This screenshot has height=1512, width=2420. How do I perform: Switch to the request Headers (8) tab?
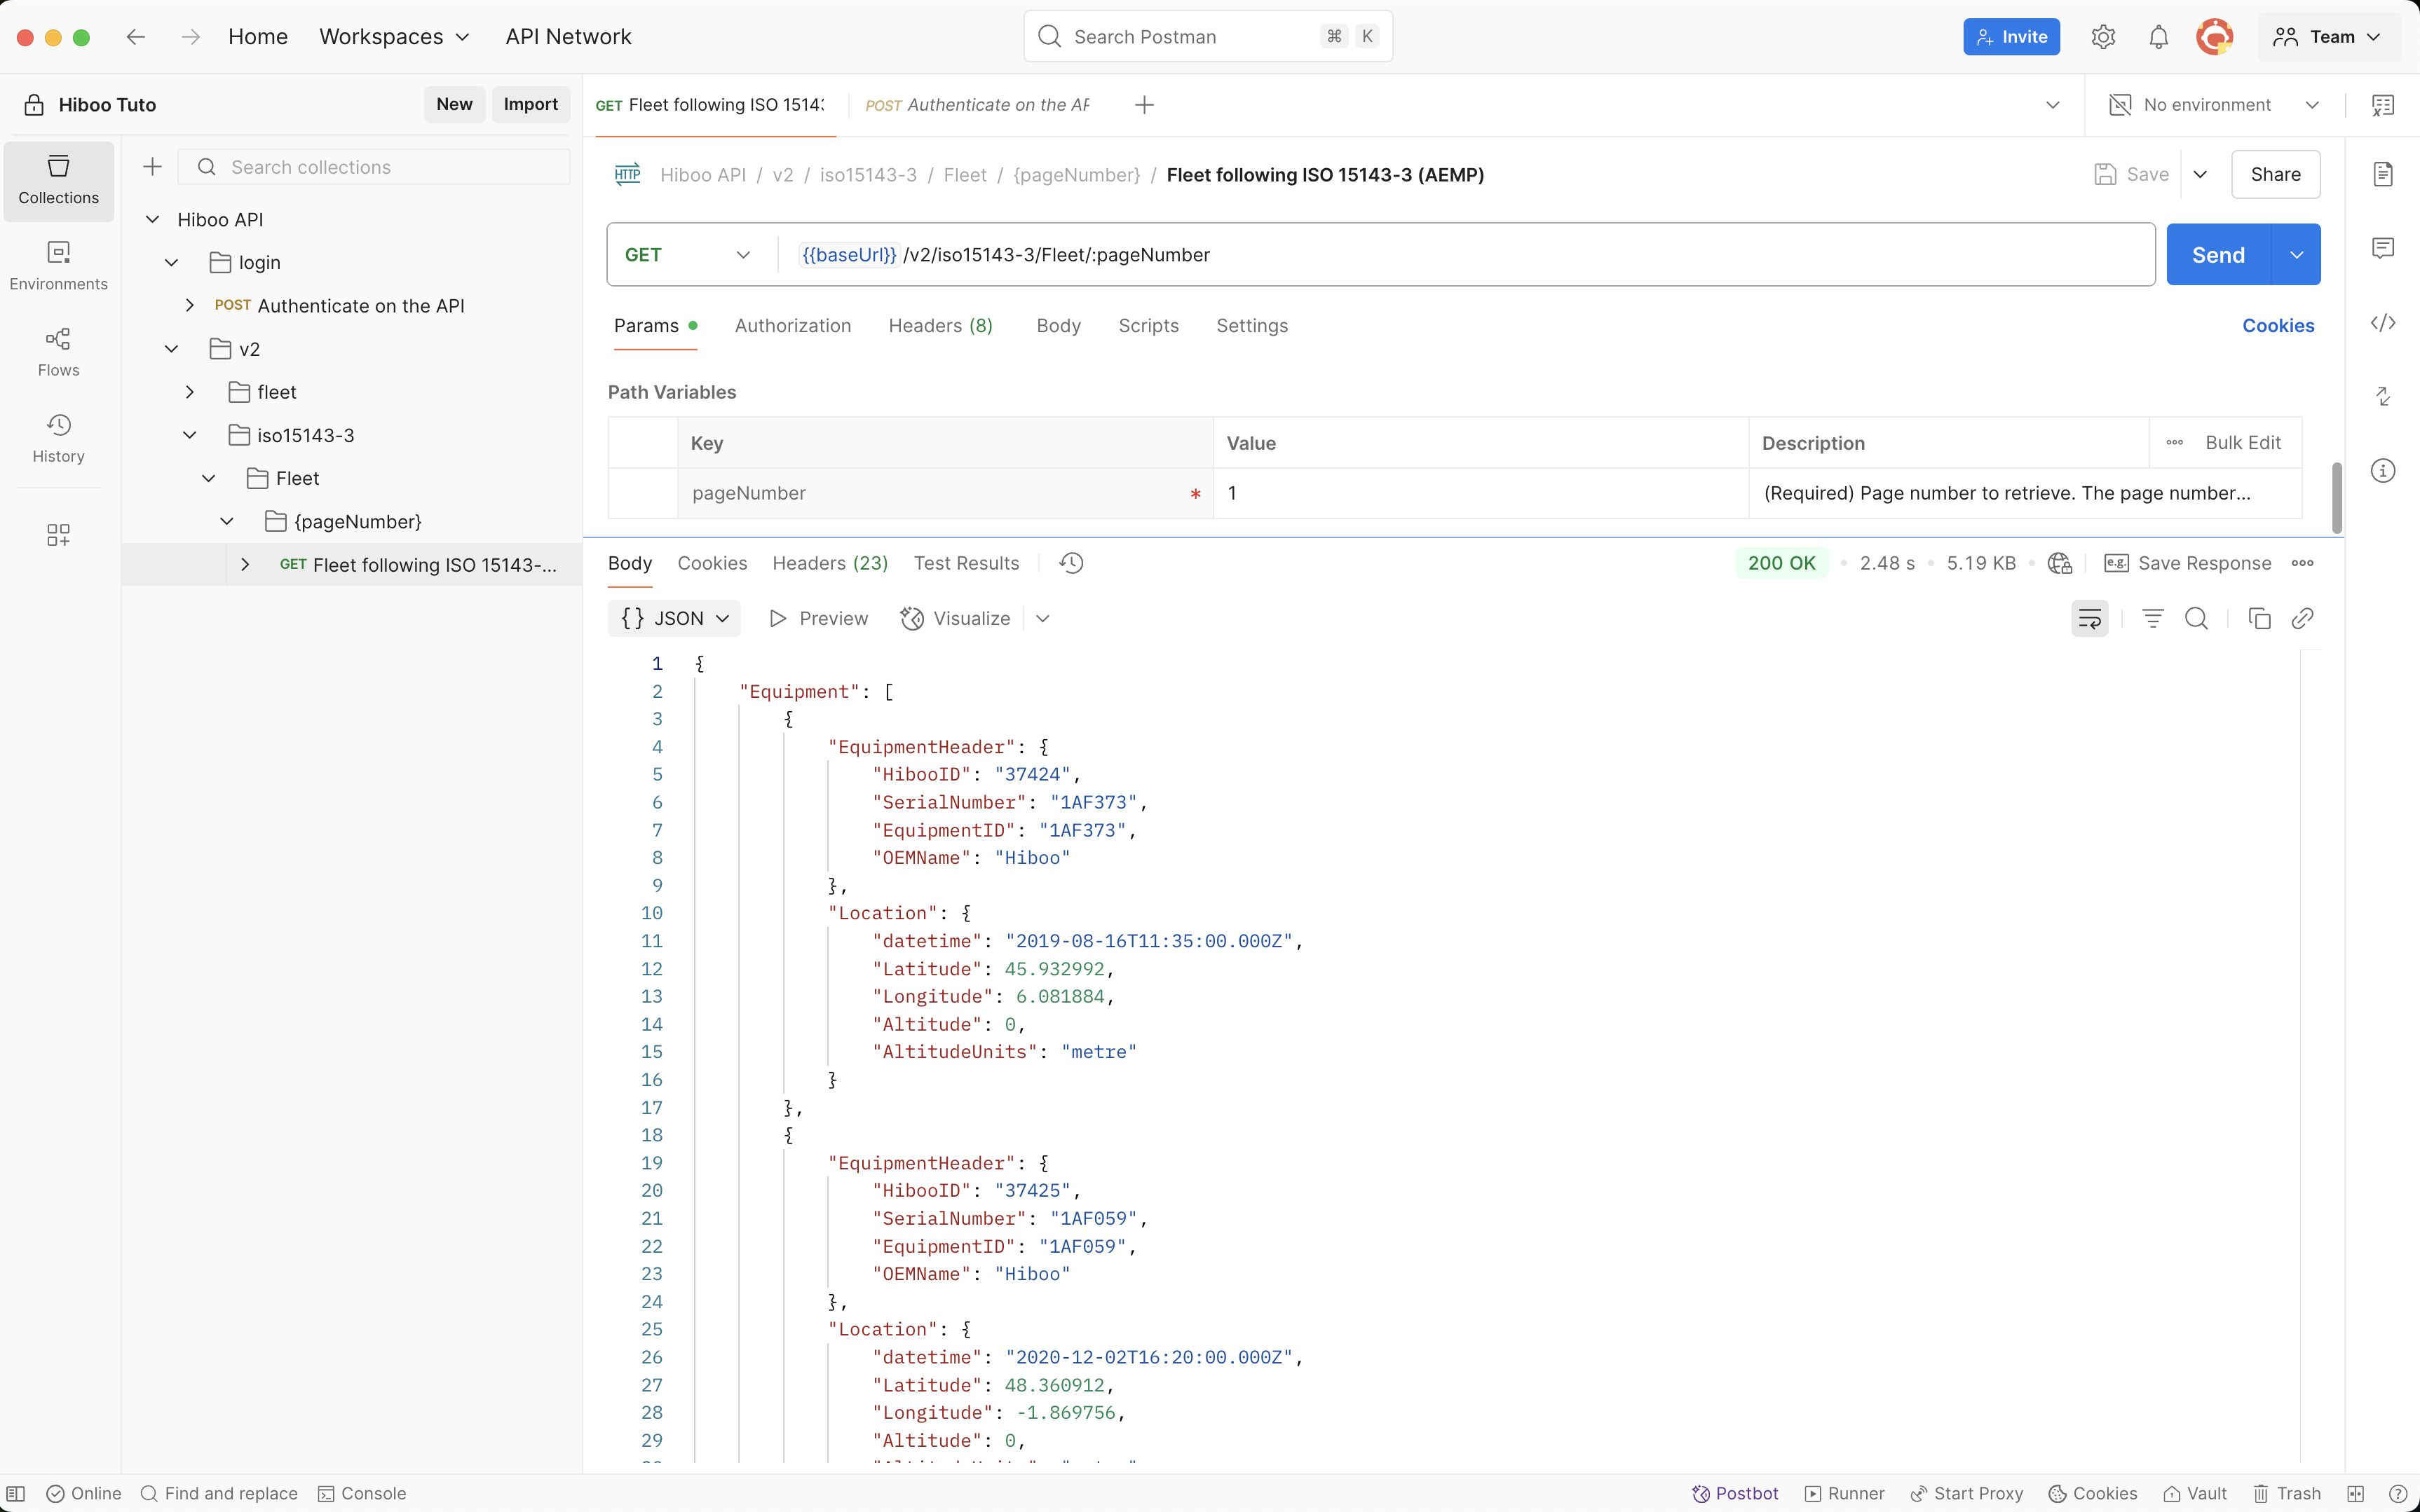click(940, 325)
